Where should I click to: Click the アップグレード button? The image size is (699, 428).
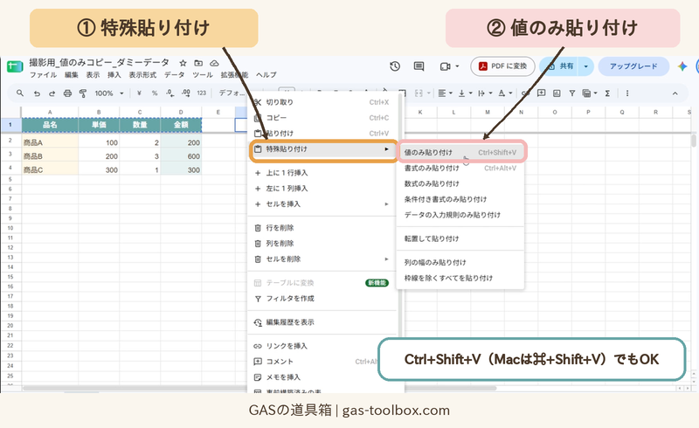tap(633, 66)
